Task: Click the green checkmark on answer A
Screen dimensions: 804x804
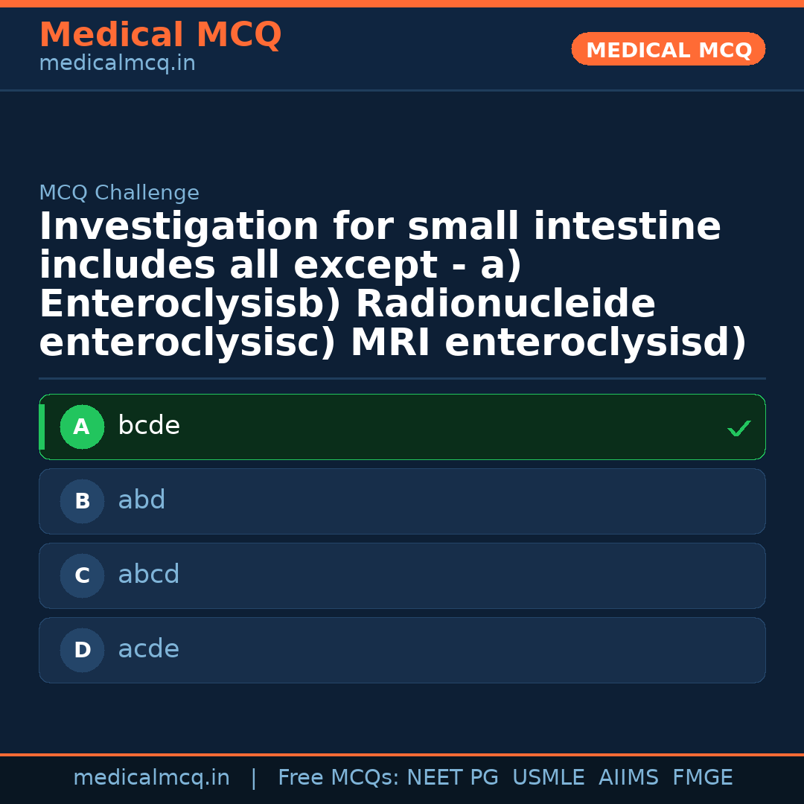Action: 738,427
